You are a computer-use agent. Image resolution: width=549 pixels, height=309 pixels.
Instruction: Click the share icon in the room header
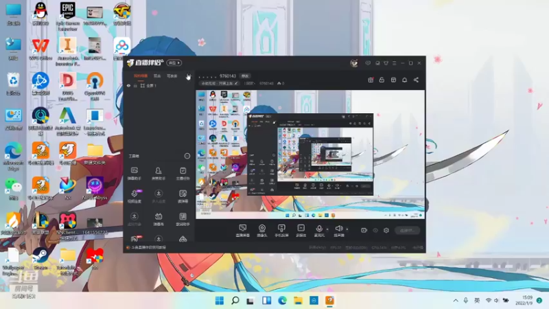click(x=416, y=80)
